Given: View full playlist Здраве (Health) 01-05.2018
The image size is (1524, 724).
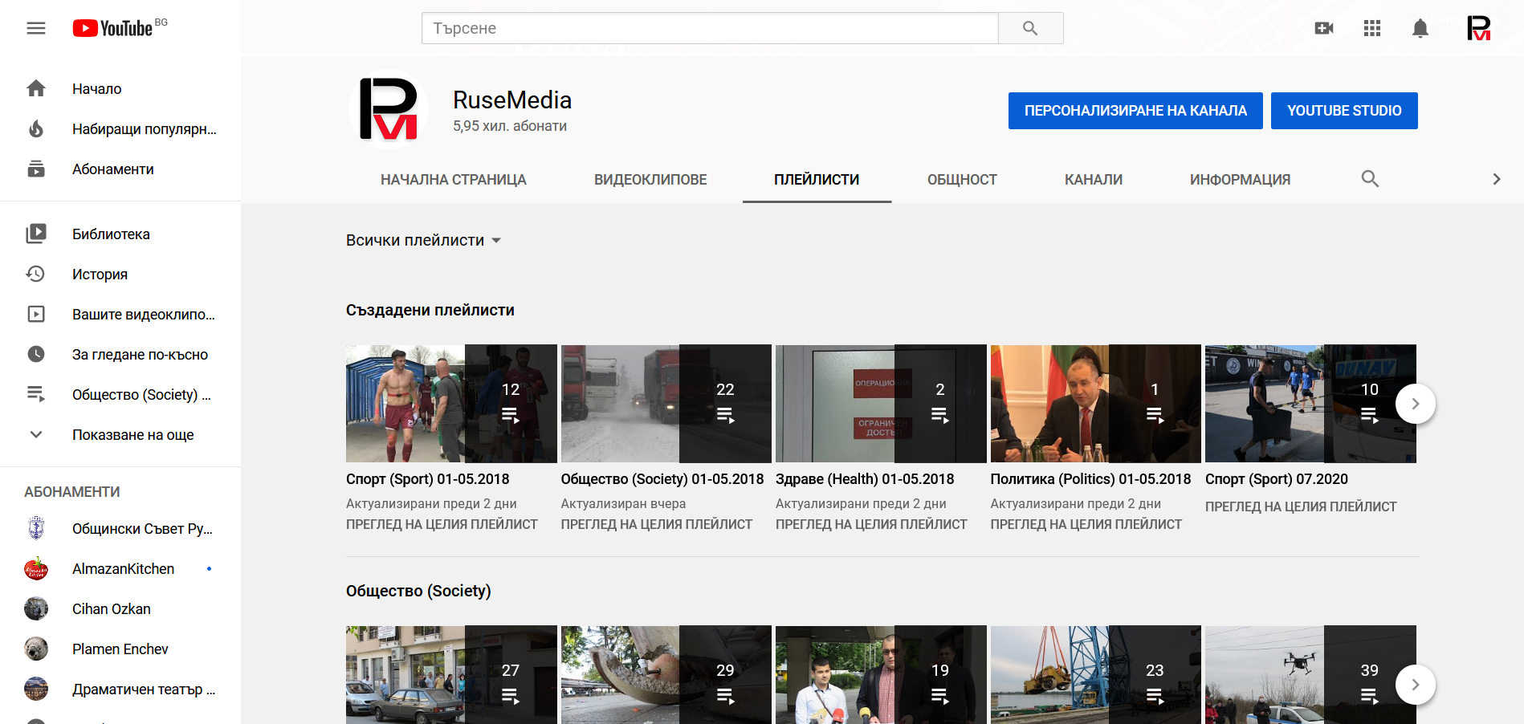Looking at the screenshot, I should coord(871,524).
